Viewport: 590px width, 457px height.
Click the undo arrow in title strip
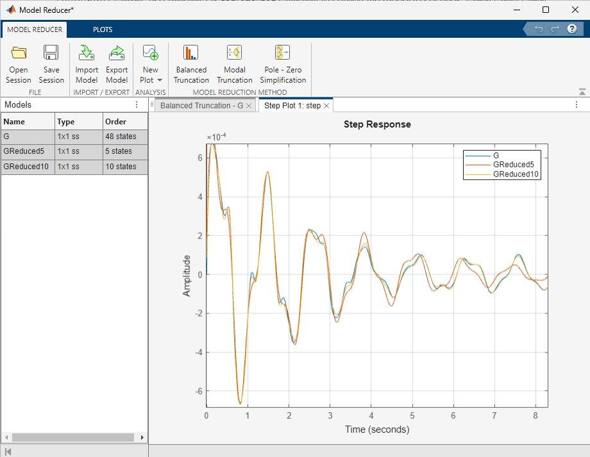pyautogui.click(x=539, y=29)
